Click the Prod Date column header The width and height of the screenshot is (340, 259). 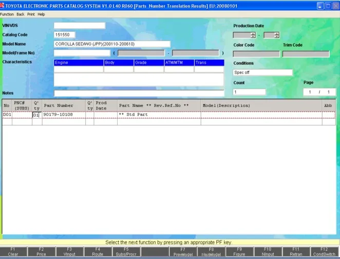(x=106, y=106)
